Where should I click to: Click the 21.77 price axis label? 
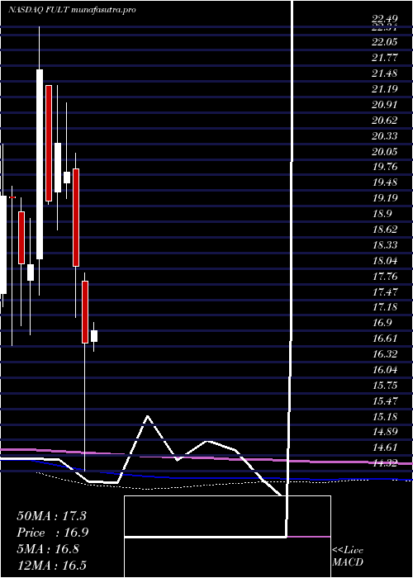coord(385,58)
